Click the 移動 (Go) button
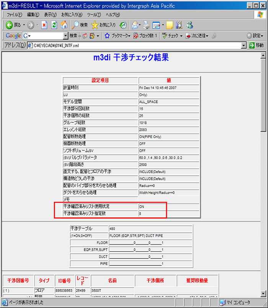The width and height of the screenshot is (268, 308). [256, 45]
